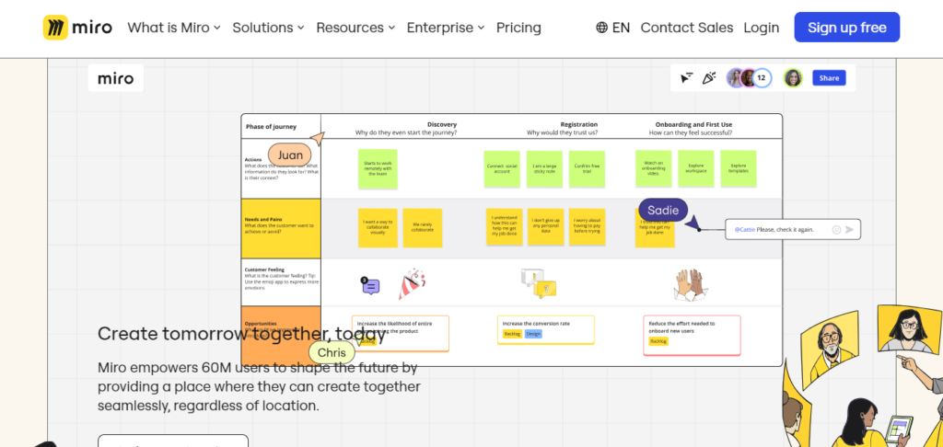
Task: Expand the Enterprise menu
Action: [x=446, y=28]
